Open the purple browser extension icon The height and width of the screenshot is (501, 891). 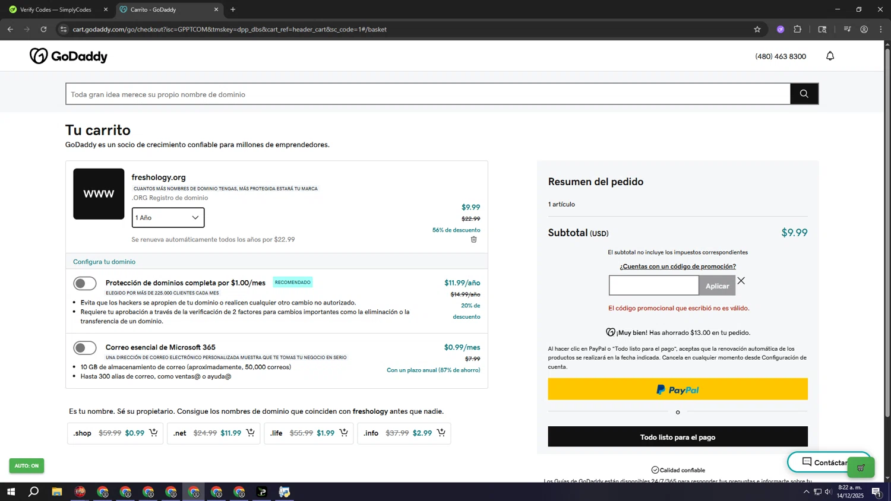781,29
